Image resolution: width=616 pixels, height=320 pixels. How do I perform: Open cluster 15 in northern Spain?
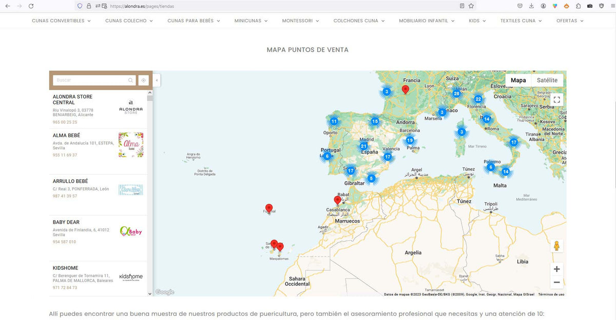375,121
